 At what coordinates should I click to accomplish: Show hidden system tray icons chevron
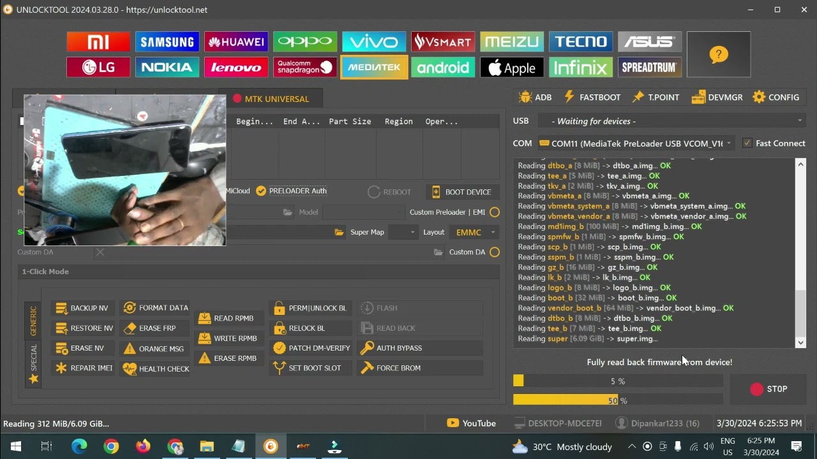632,446
